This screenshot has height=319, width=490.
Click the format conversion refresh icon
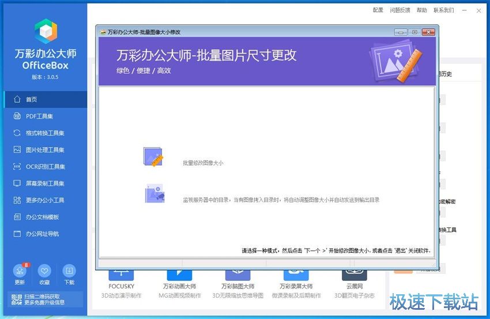click(x=17, y=133)
